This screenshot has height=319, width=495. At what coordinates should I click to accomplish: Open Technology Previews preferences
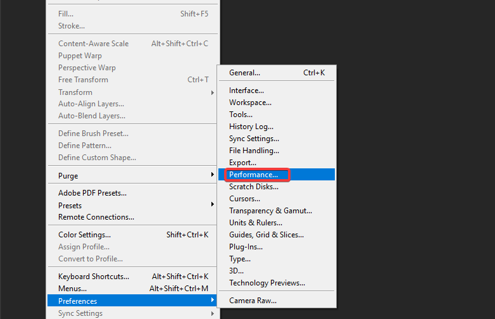[x=277, y=283]
